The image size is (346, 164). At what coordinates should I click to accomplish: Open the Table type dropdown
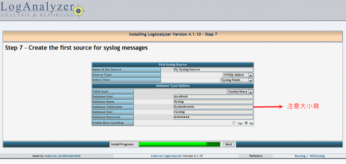pos(240,92)
